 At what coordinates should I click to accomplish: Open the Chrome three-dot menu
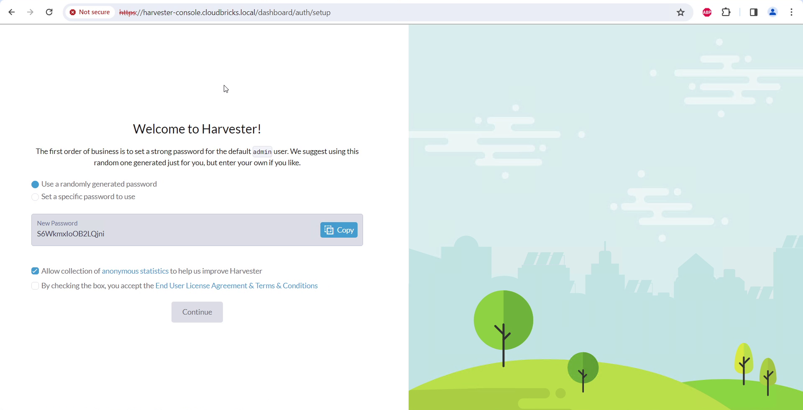click(x=792, y=12)
